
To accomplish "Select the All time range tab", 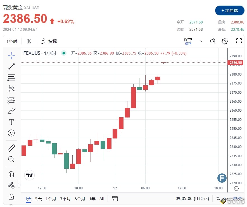I will (102, 199).
